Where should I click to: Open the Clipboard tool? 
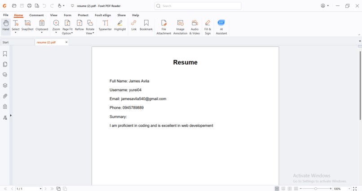tap(42, 25)
